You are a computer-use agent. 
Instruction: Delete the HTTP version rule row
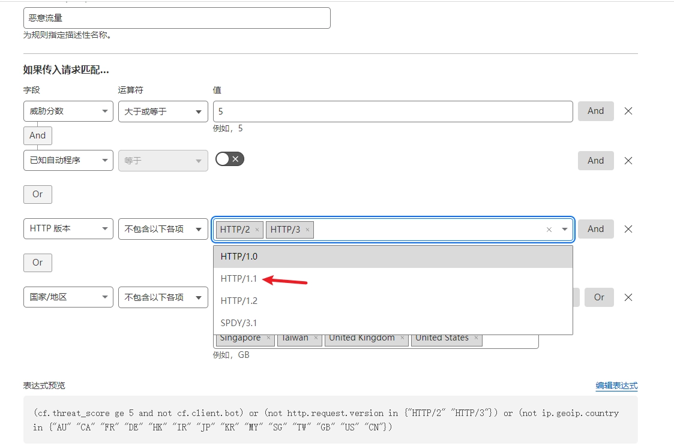628,229
